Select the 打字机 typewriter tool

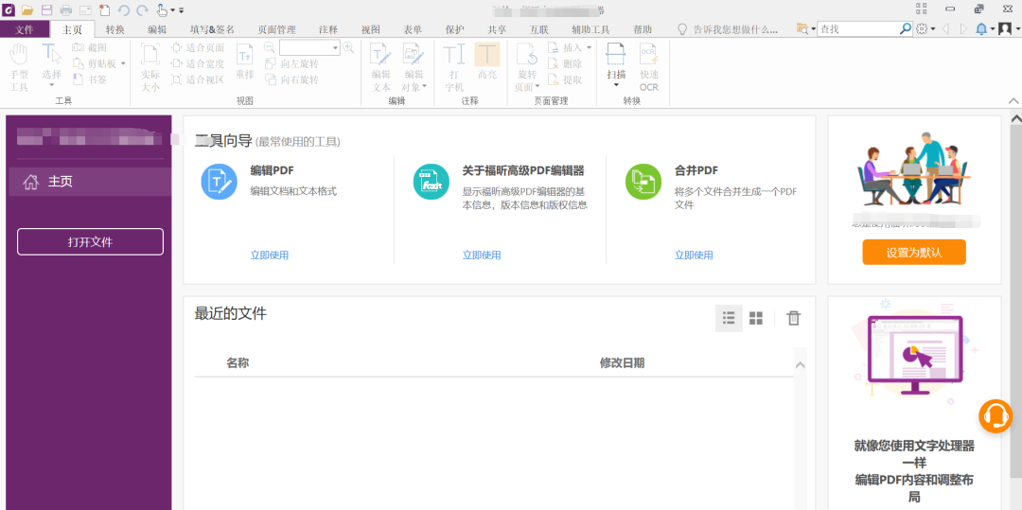pyautogui.click(x=454, y=68)
